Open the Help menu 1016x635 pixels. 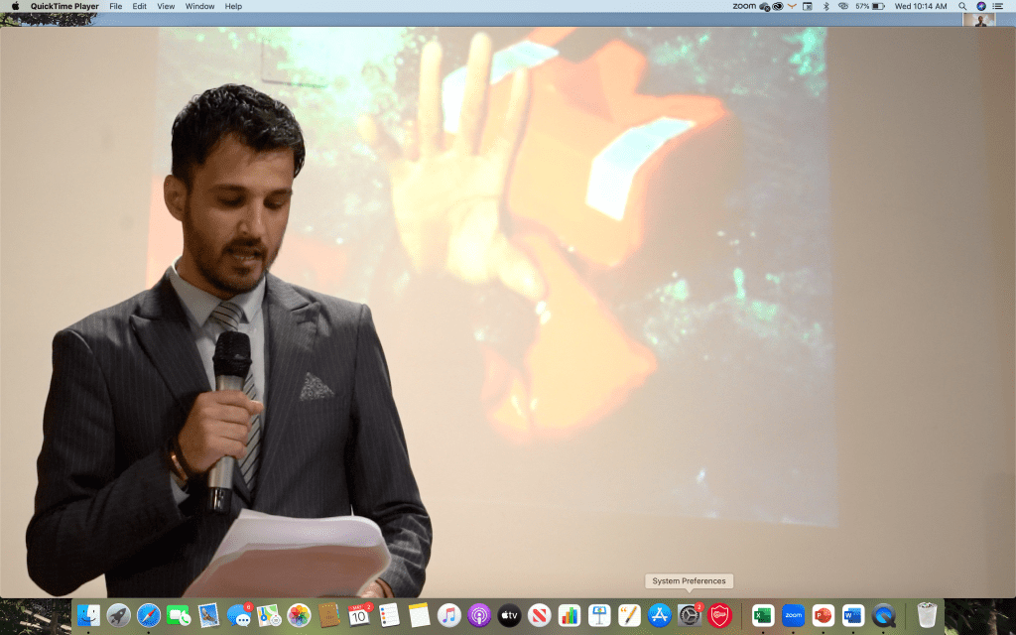click(233, 6)
